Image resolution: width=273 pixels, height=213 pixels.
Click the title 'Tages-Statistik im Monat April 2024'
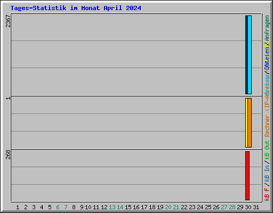click(76, 8)
